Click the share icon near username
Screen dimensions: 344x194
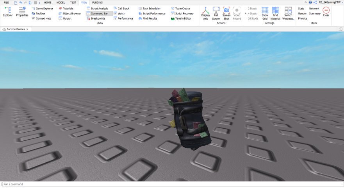(315, 2)
